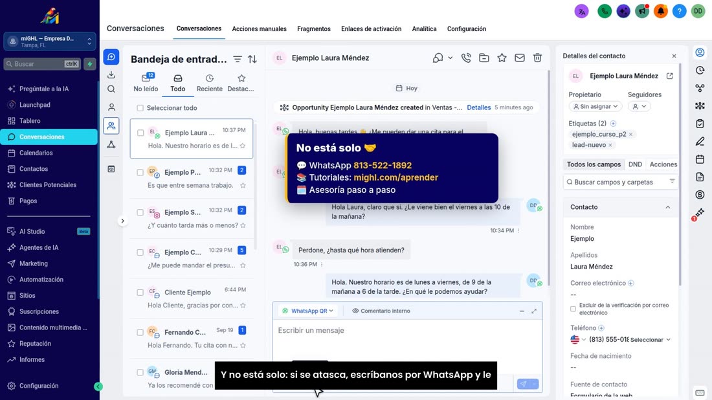Open the WhatsApp QR channel dropdown
The image size is (712, 400).
(308, 311)
